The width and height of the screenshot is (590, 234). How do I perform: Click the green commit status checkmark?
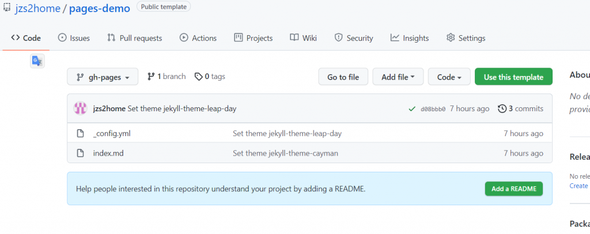pos(411,108)
